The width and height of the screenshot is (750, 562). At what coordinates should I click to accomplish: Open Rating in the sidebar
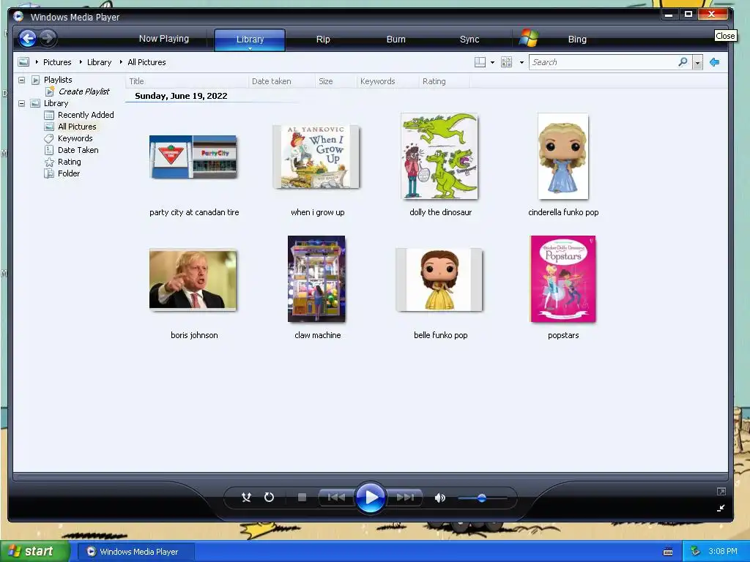pyautogui.click(x=69, y=162)
